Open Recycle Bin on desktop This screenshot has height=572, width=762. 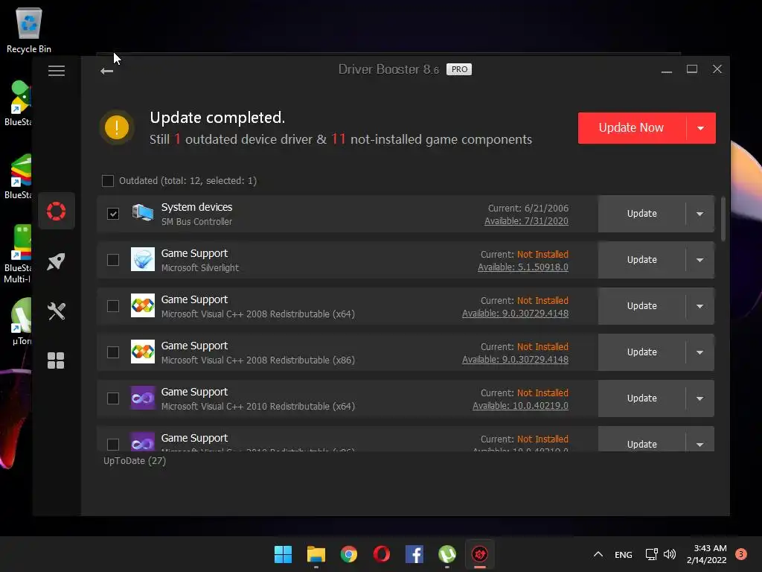pos(29,31)
